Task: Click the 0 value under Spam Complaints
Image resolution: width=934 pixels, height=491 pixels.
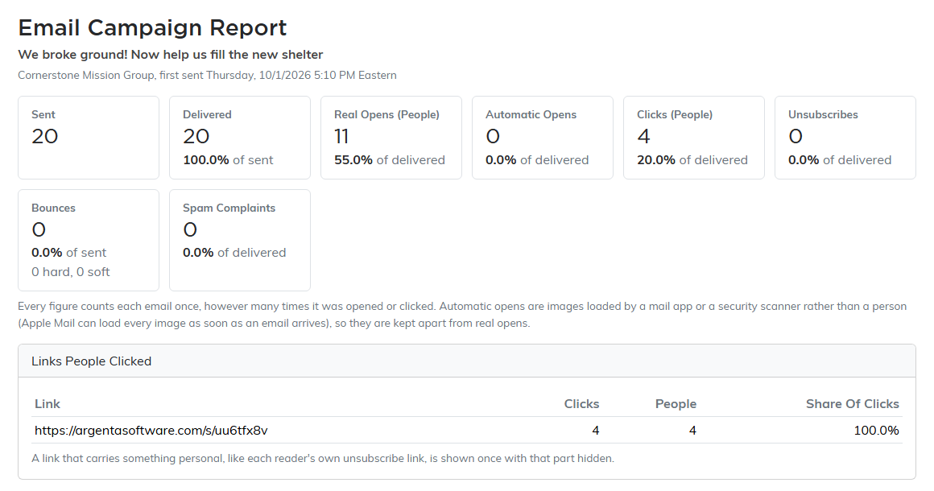Action: coord(190,229)
